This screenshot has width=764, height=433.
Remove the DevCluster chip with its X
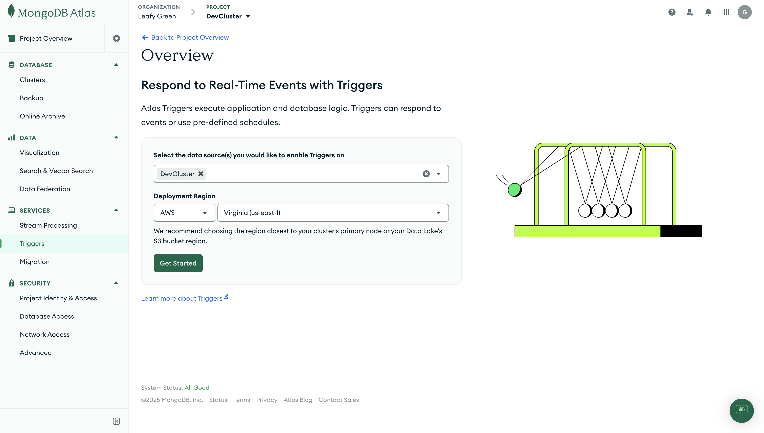point(201,174)
